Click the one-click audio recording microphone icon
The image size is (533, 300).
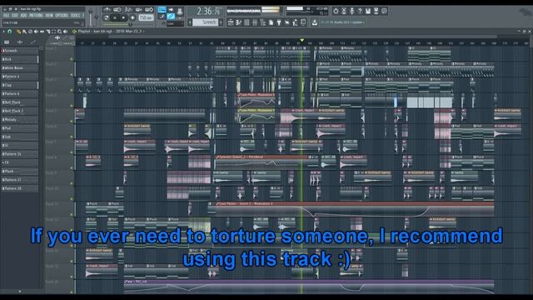pos(352,11)
